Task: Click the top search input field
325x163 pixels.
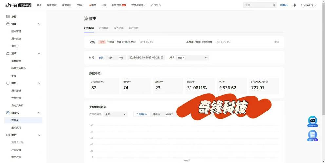Action: (260, 5)
